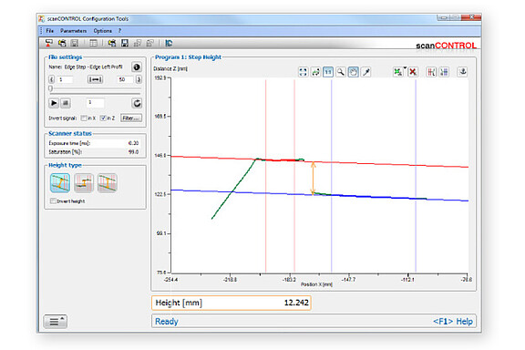The image size is (525, 350).
Task: Open the Parameters menu
Action: pos(73,31)
